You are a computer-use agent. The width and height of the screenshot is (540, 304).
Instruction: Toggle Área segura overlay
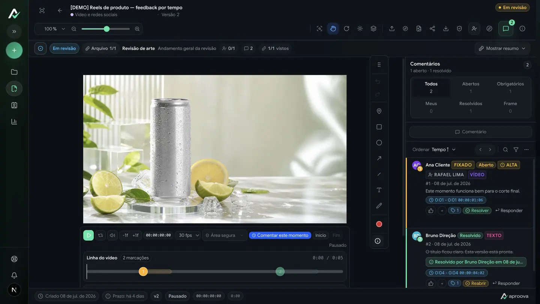click(x=224, y=235)
